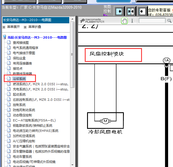Image resolution: width=173 pixels, height=167 pixels.
Task: Click the tree panel scroll-up arrow
Action: (x=72, y=19)
